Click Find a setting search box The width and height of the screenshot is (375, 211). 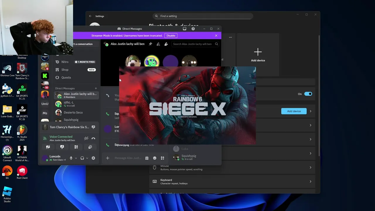tap(203, 16)
